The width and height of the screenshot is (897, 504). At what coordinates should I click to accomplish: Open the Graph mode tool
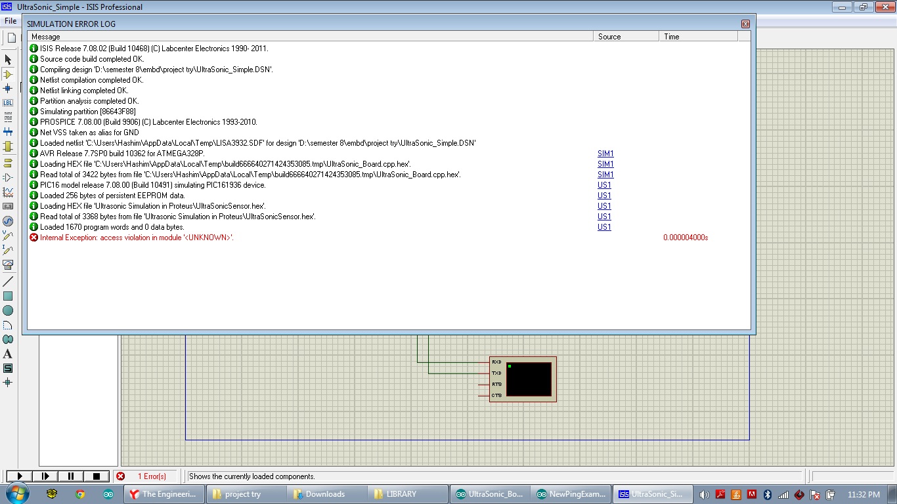(9, 192)
